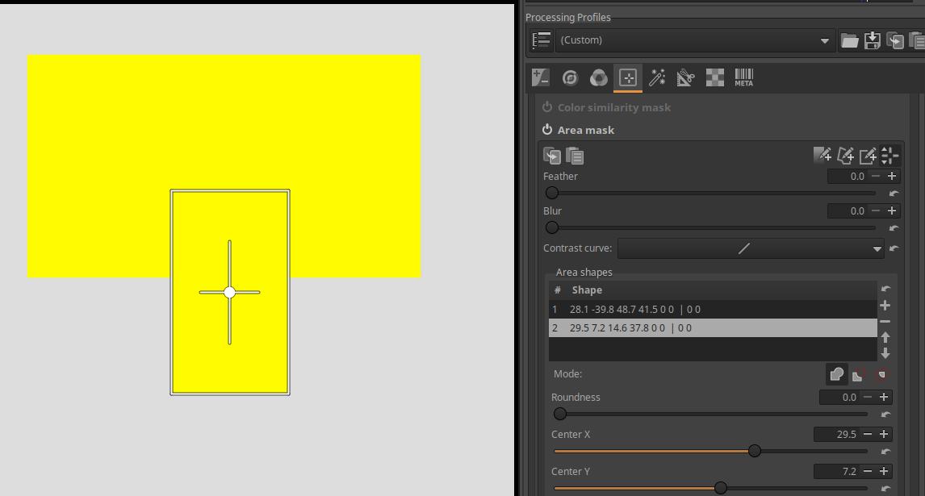The width and height of the screenshot is (925, 496).
Task: Click the add-shape plus button beside shapes list
Action: 885,306
